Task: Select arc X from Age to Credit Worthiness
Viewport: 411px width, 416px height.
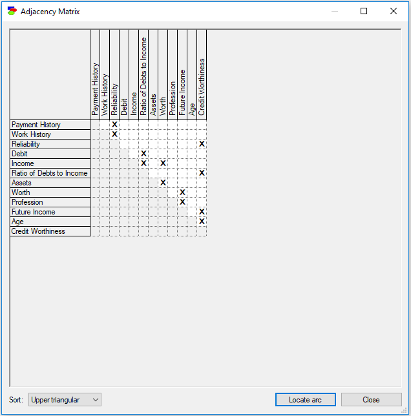Action: coord(202,222)
